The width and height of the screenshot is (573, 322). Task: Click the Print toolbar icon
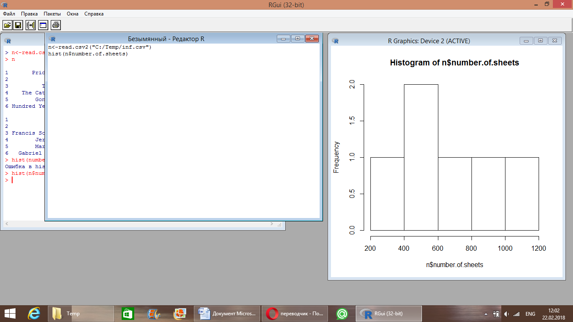[x=56, y=25]
